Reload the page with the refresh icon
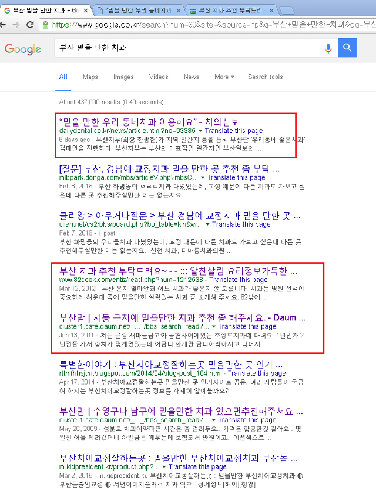Screen dimensions: 376x497 tap(30, 25)
